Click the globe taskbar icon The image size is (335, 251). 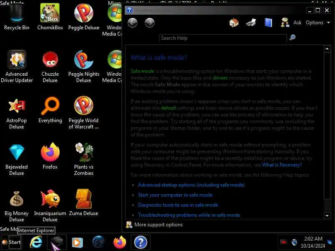(x=98, y=242)
